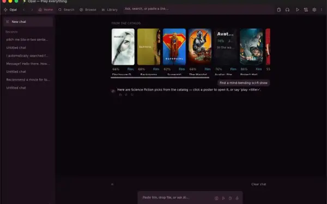Open the 'pitch me Silo in two sente...' chat
The image size is (327, 204).
[28, 40]
